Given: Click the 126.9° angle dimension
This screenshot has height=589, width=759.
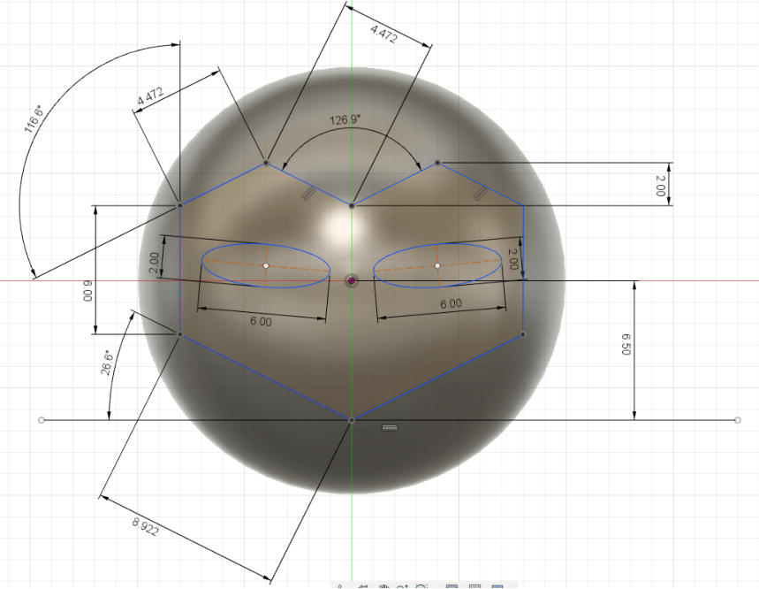Looking at the screenshot, I should point(345,119).
